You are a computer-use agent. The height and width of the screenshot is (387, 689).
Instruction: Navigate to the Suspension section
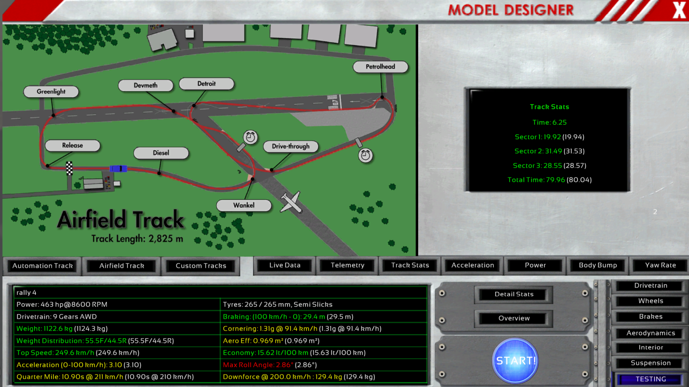(650, 363)
